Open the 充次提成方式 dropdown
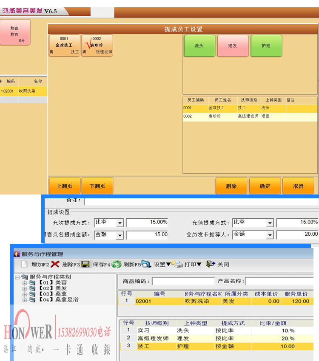This screenshot has width=319, height=361. pyautogui.click(x=120, y=223)
